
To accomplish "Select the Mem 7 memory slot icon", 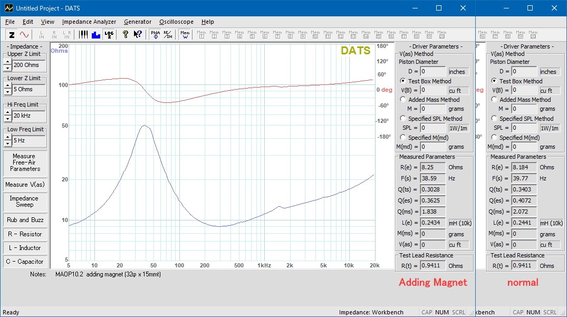I will [x=277, y=35].
